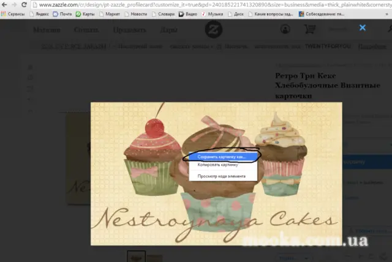Screen dimensions: 392x262
Task: Select the card thumbnail below the preview
Action: click(x=136, y=256)
